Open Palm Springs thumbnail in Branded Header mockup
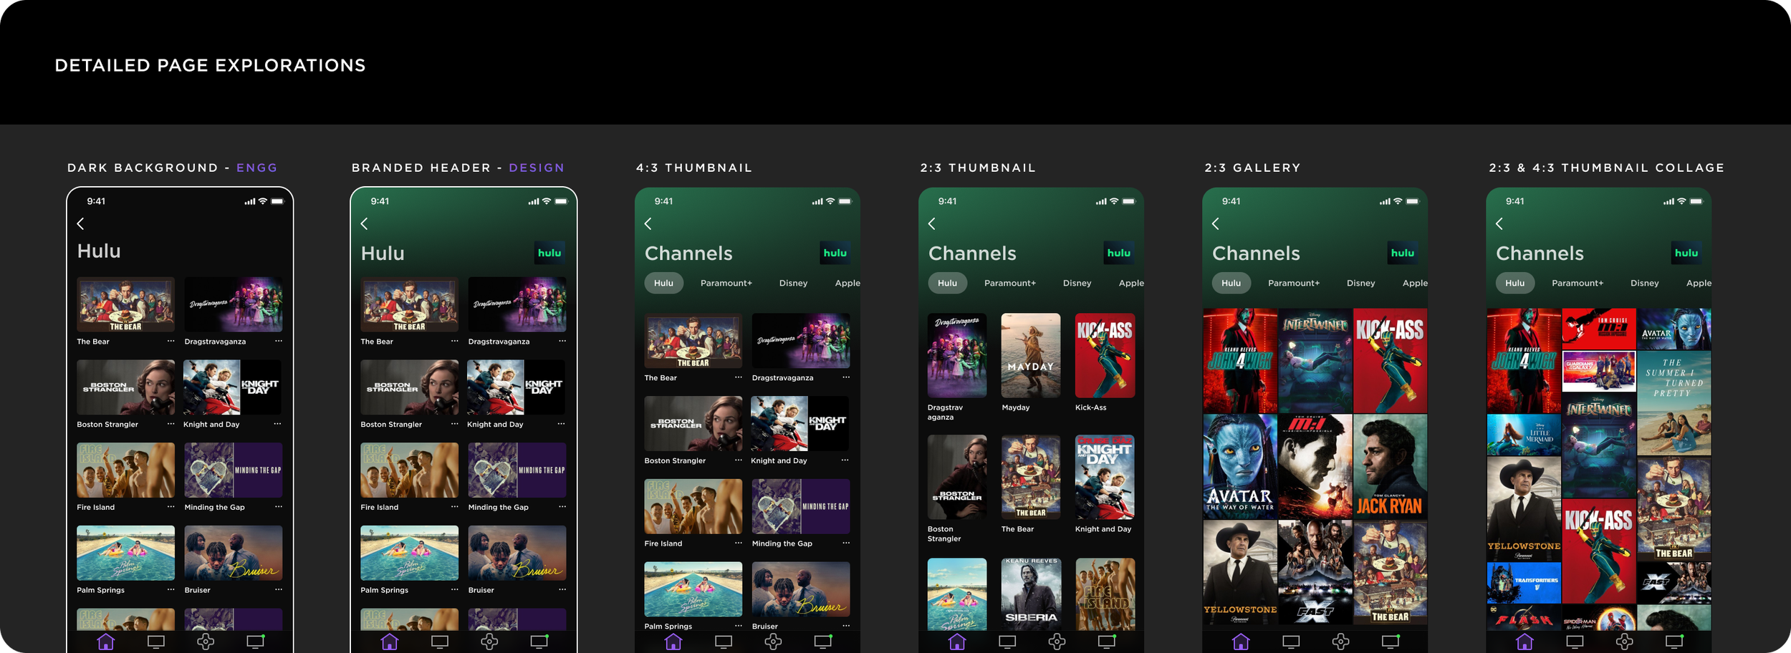Image resolution: width=1791 pixels, height=653 pixels. (409, 553)
